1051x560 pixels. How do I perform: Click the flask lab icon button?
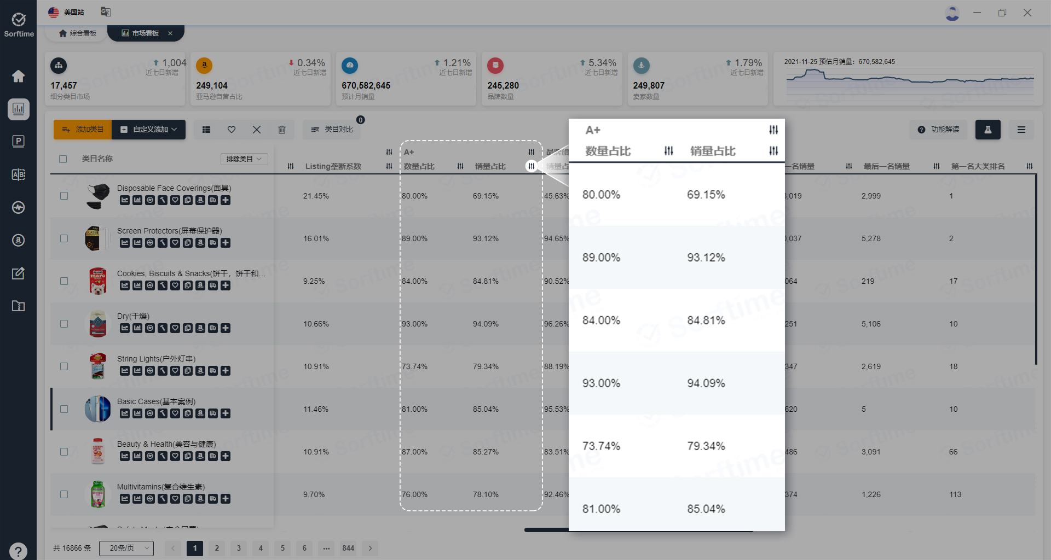point(988,130)
